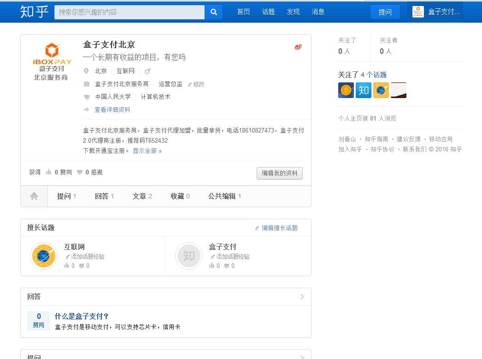The image size is (482, 359).
Task: Open question 什么是盒子支付？
Action: tap(82, 316)
